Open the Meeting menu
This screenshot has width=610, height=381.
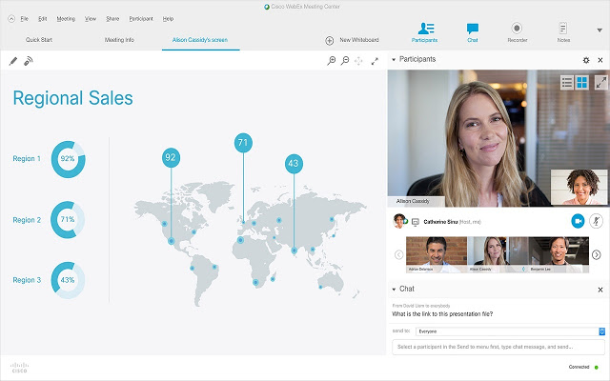(66, 19)
